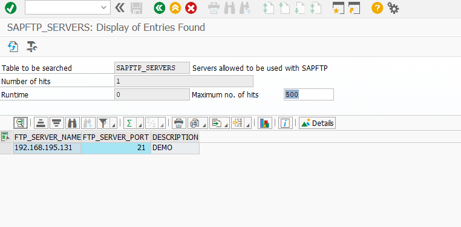Go to Last Page icon
The width and height of the screenshot is (461, 227).
(x=316, y=8)
